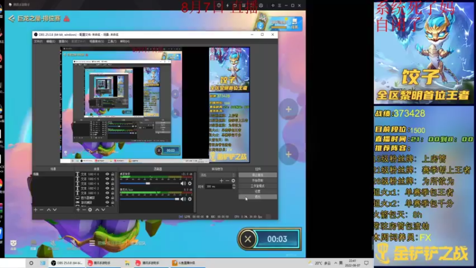The width and height of the screenshot is (476, 268).
Task: Click the warning triangle next to 排位赛
Action: point(67,19)
